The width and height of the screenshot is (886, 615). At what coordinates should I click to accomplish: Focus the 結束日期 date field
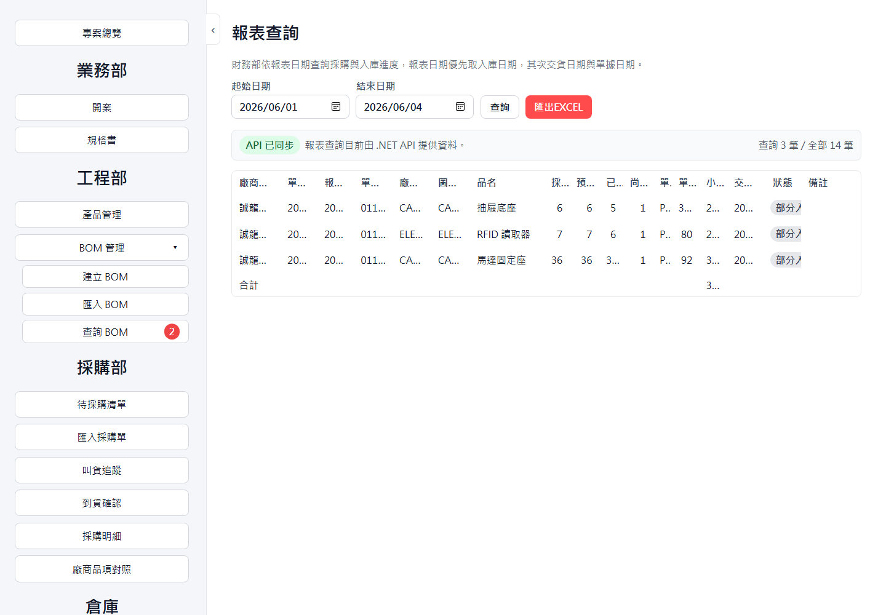coord(415,106)
